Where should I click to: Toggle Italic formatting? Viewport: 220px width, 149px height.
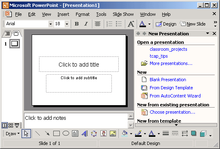pos(86,24)
